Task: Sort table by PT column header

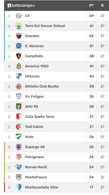Action: (91, 5)
